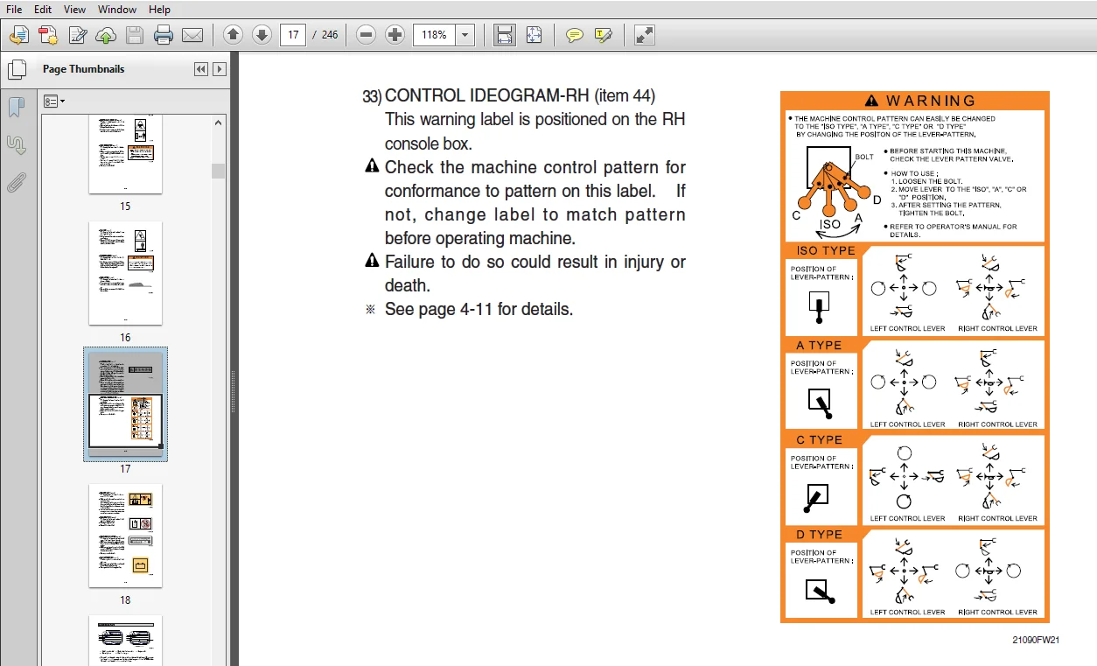Click the Save (floppy disk) icon

[134, 35]
